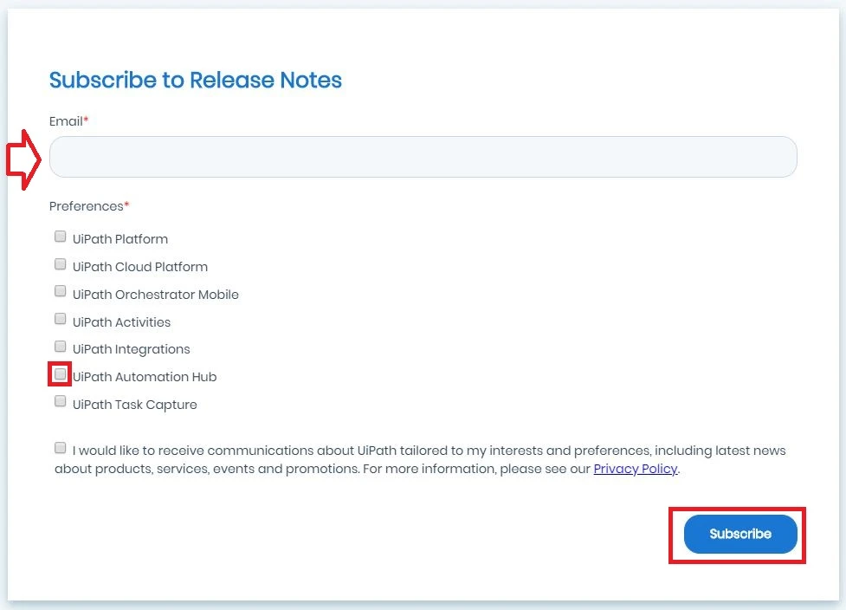Screen dimensions: 846x610
Task: Click the 'UiPath Activities' label text
Action: click(121, 322)
